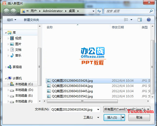Screen dimensions: 157x126
Task: Click scroll-right arrow of horizontal scrollbar
Action: pyautogui.click(x=148, y=101)
